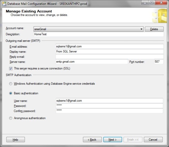Viewport: 169px width, 147px height.
Task: Proceed with the Next button
Action: coord(112,140)
